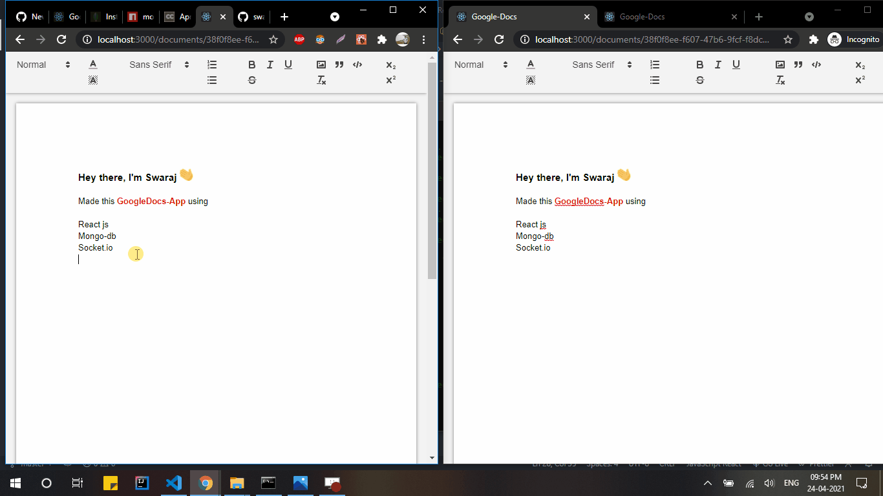This screenshot has height=496, width=883.
Task: Click 'GoogleDocs-App' red text in left document
Action: tap(151, 201)
